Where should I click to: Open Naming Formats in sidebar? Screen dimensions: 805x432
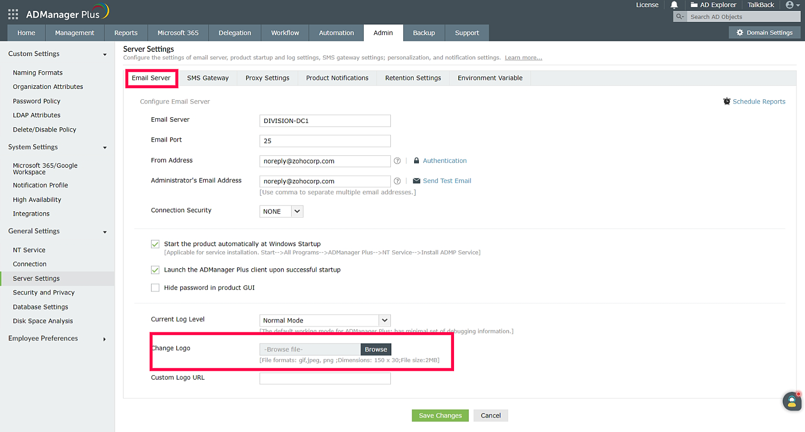coord(38,73)
